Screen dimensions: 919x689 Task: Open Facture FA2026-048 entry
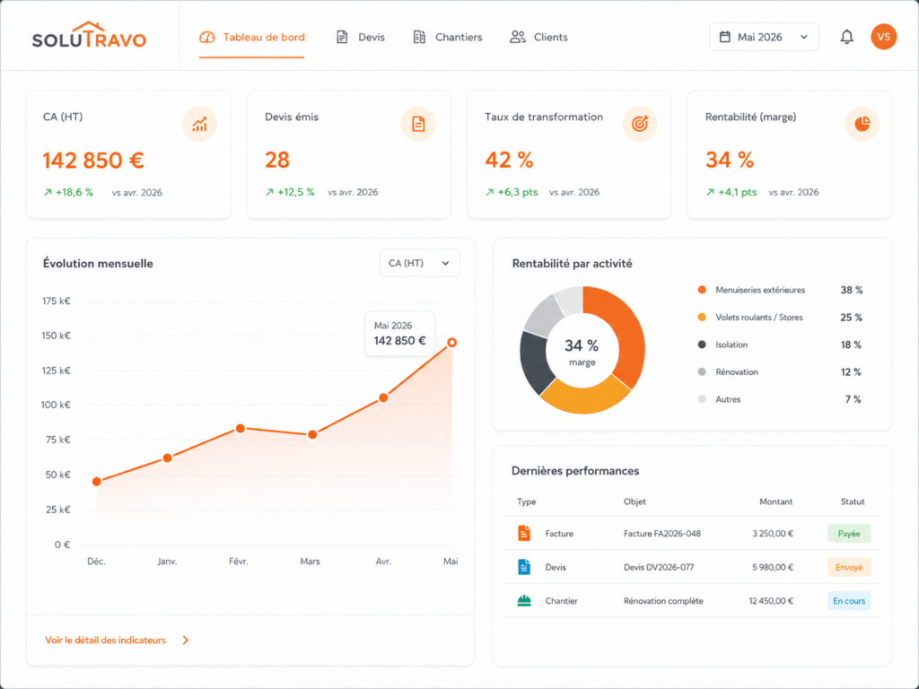pyautogui.click(x=662, y=534)
